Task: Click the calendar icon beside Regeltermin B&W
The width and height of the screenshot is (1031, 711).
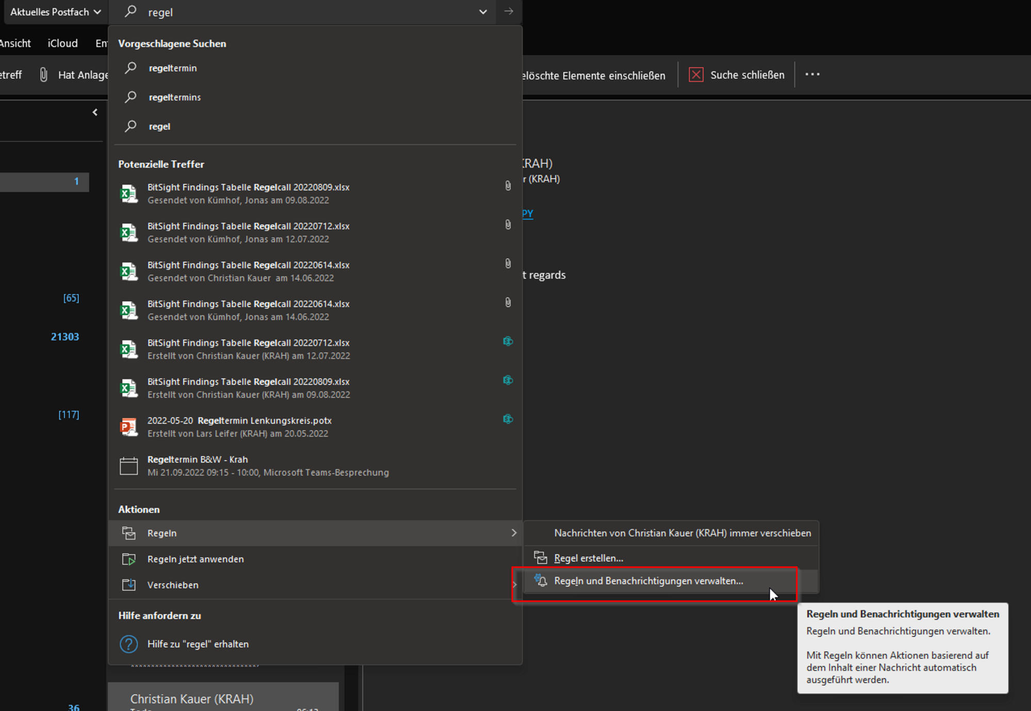Action: (129, 466)
